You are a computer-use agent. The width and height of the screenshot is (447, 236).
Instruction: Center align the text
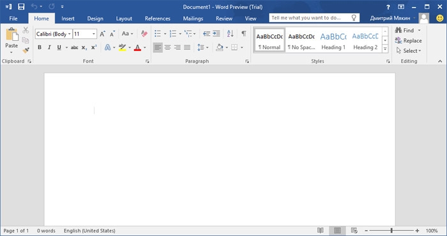(167, 47)
